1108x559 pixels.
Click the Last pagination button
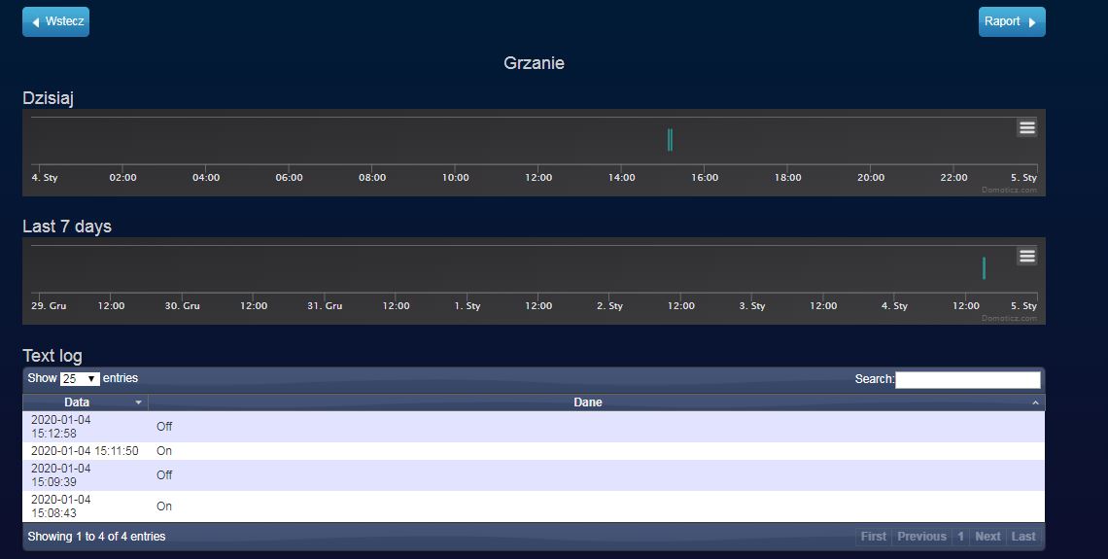click(1023, 537)
